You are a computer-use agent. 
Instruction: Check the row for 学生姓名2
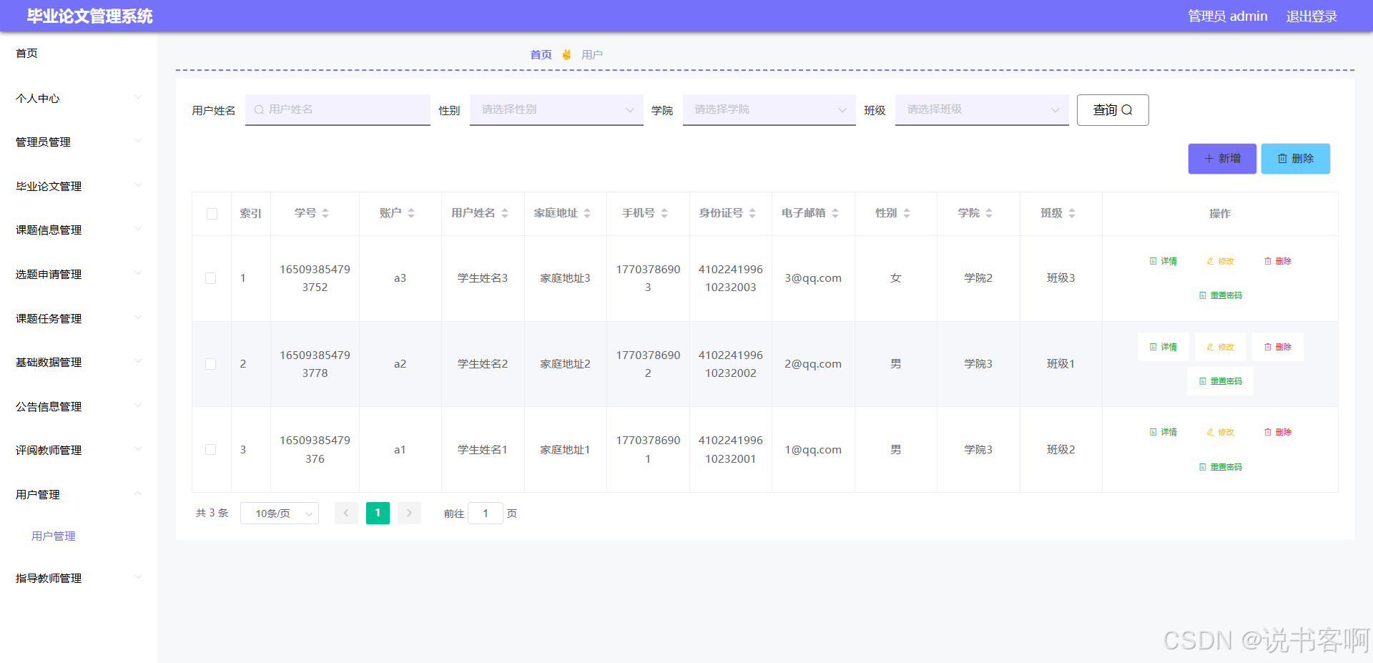pyautogui.click(x=211, y=364)
